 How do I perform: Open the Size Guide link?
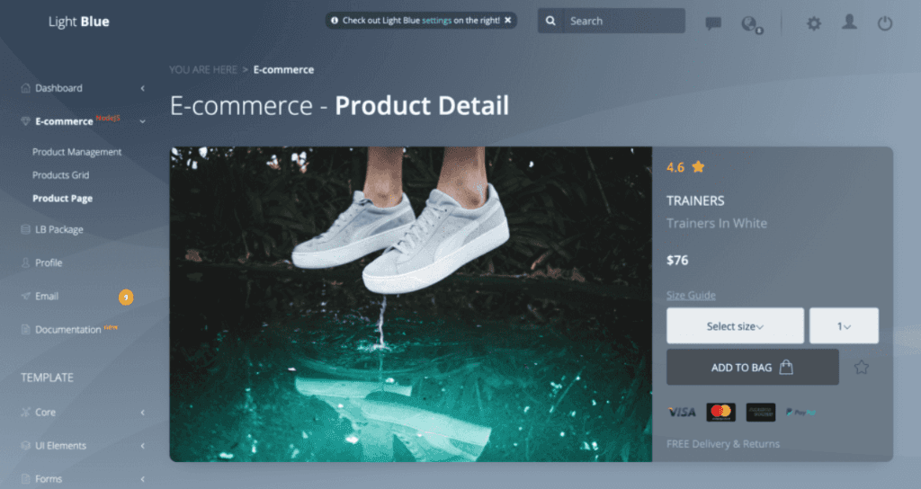(691, 295)
